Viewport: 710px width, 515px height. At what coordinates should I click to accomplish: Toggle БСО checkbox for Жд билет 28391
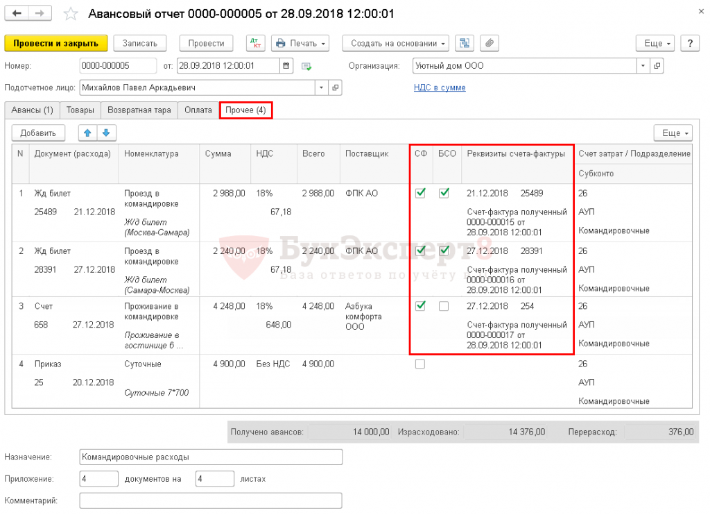pos(444,251)
